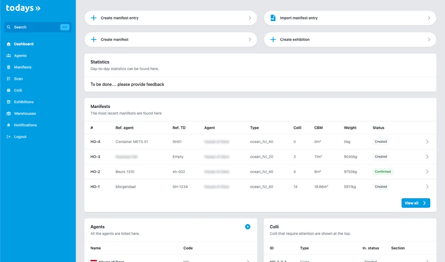Image resolution: width=445 pixels, height=262 pixels.
Task: Click Ref. agent 'Container METS 01'
Action: (x=132, y=142)
